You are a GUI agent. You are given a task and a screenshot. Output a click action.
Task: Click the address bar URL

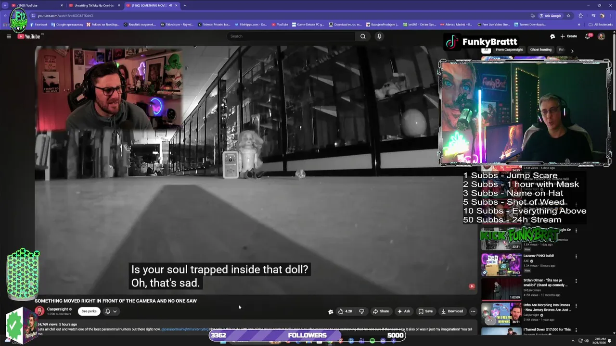tap(65, 15)
